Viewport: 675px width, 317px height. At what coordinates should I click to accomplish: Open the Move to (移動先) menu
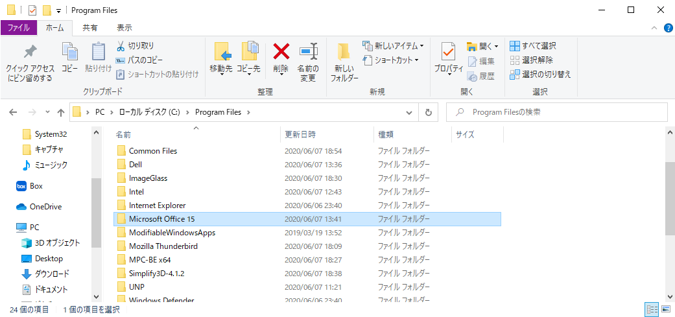[x=221, y=60]
